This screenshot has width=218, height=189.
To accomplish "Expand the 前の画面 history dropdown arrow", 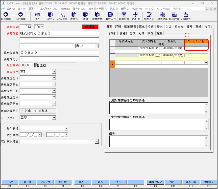I will click(x=13, y=16).
